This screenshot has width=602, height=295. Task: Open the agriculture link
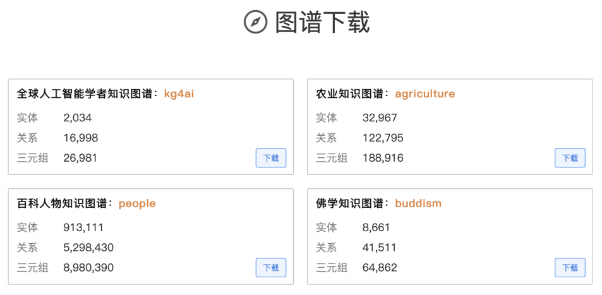point(424,94)
